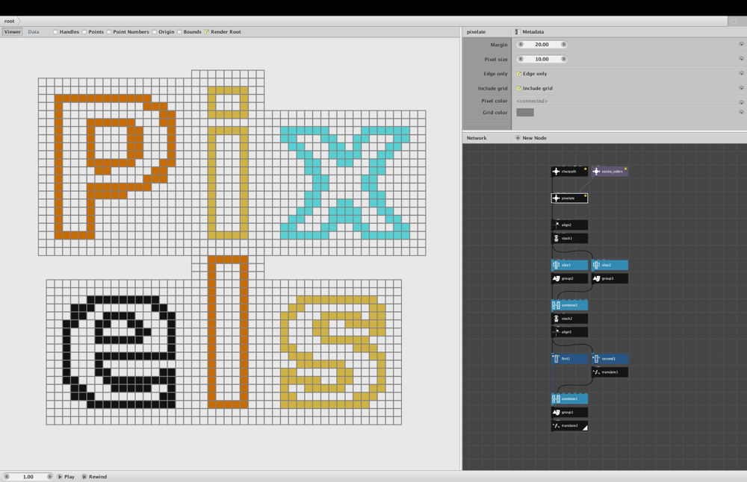747x482 pixels.
Task: Open the Include grid parameter dropdown arrow
Action: tap(741, 89)
